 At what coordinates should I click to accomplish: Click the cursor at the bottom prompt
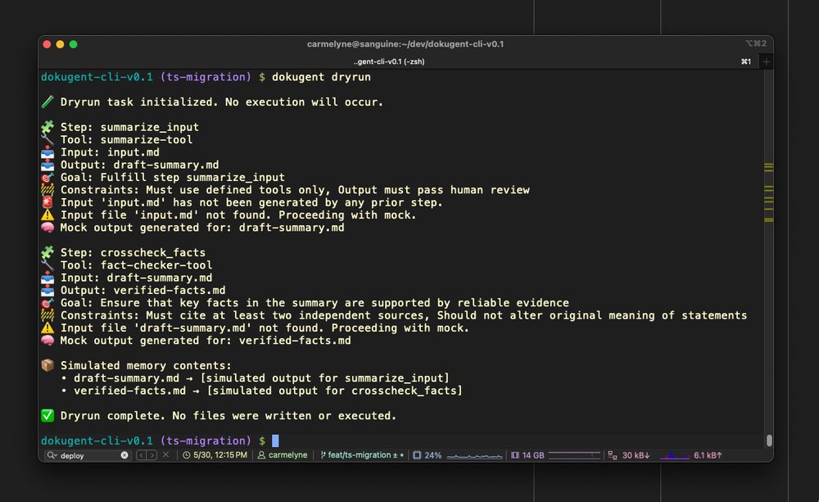pos(275,441)
